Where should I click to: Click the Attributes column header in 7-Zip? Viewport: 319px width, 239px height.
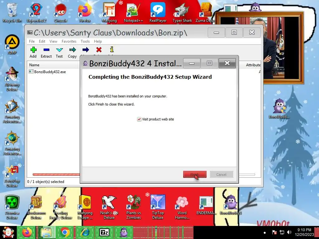pos(253,65)
